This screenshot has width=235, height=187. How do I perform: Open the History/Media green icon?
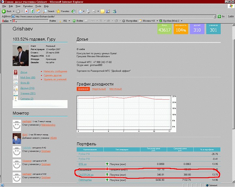pyautogui.click(x=73, y=11)
